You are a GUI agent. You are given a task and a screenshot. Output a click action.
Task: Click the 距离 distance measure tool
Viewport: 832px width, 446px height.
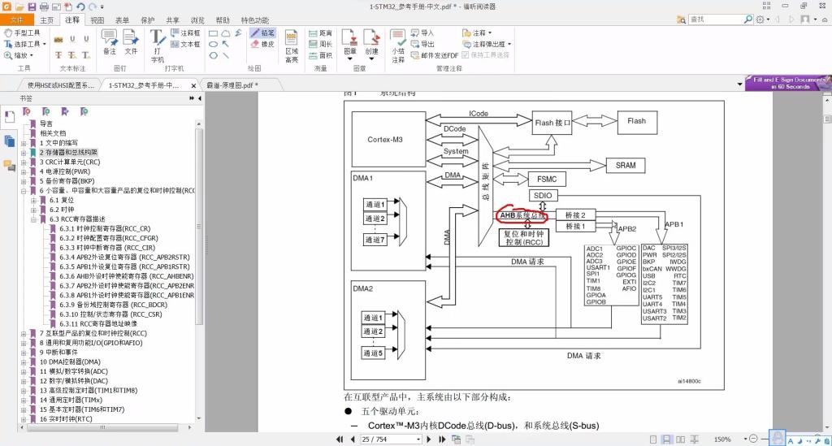tap(320, 33)
